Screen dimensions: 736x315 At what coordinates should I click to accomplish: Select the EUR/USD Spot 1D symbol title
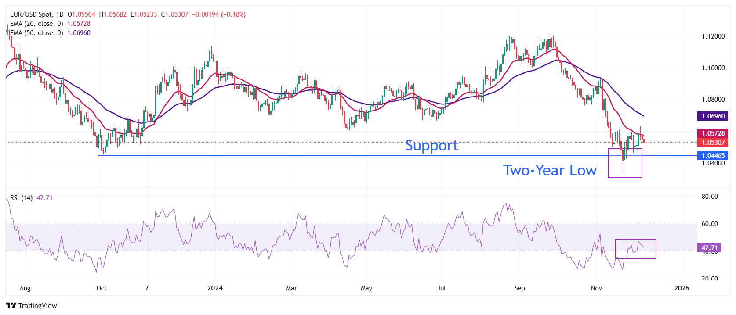[x=36, y=14]
